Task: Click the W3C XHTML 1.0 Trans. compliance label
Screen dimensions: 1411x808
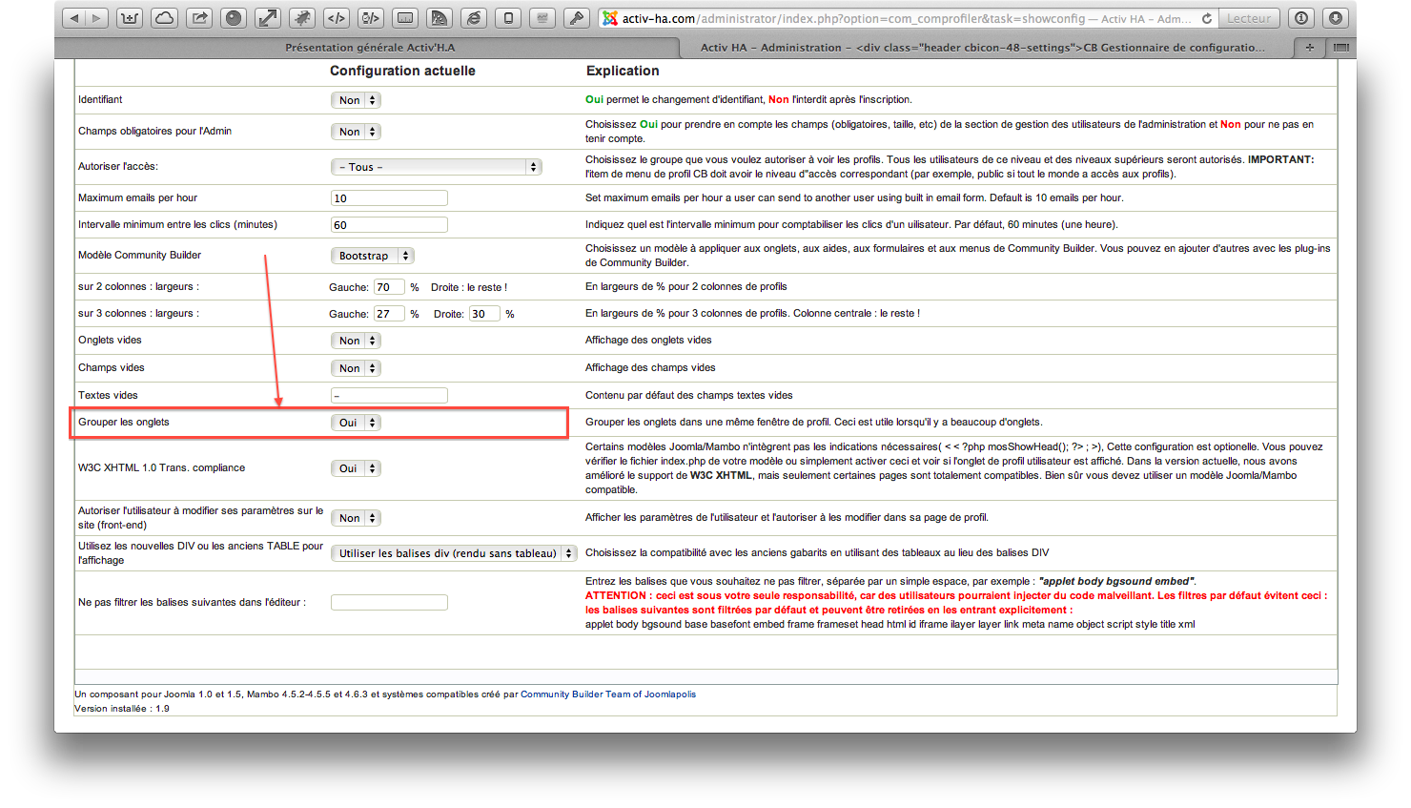Action: [162, 467]
